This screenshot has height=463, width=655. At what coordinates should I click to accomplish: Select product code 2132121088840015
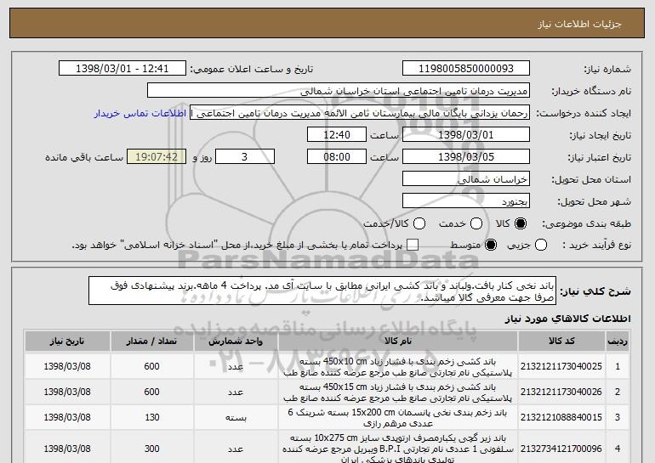(x=561, y=417)
